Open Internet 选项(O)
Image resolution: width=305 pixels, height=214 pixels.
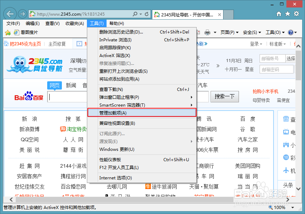tap(142, 178)
